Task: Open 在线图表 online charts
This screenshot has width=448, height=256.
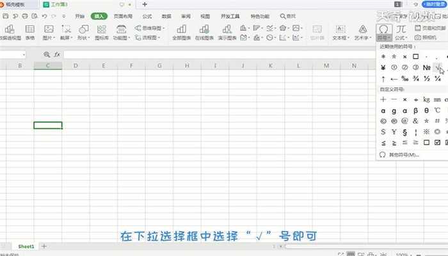Action: point(204,32)
